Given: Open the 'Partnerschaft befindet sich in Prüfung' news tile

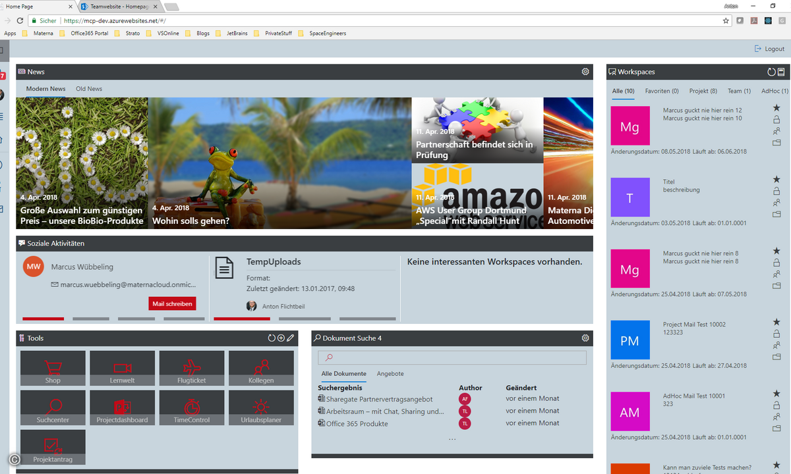Looking at the screenshot, I should click(x=477, y=130).
